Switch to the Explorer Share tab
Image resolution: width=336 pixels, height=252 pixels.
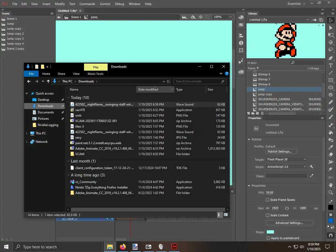coord(61,74)
